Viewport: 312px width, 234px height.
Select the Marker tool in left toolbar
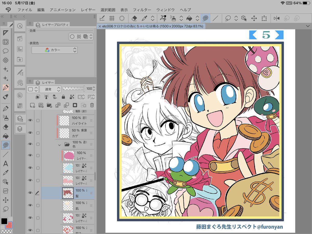[5, 97]
